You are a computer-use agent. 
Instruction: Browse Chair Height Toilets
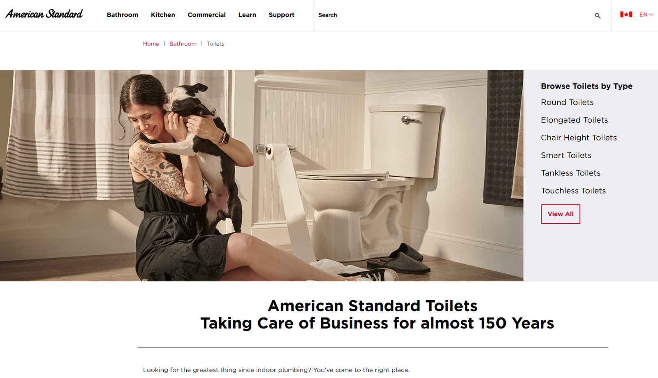pyautogui.click(x=579, y=138)
